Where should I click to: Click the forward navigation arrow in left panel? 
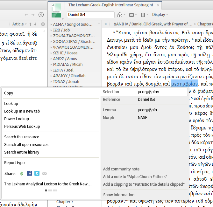point(33,15)
